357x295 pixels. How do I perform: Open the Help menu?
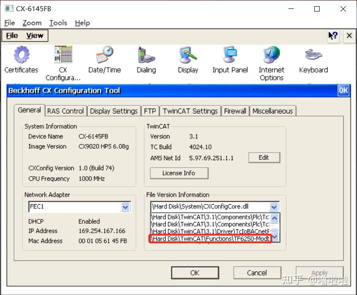click(x=82, y=23)
